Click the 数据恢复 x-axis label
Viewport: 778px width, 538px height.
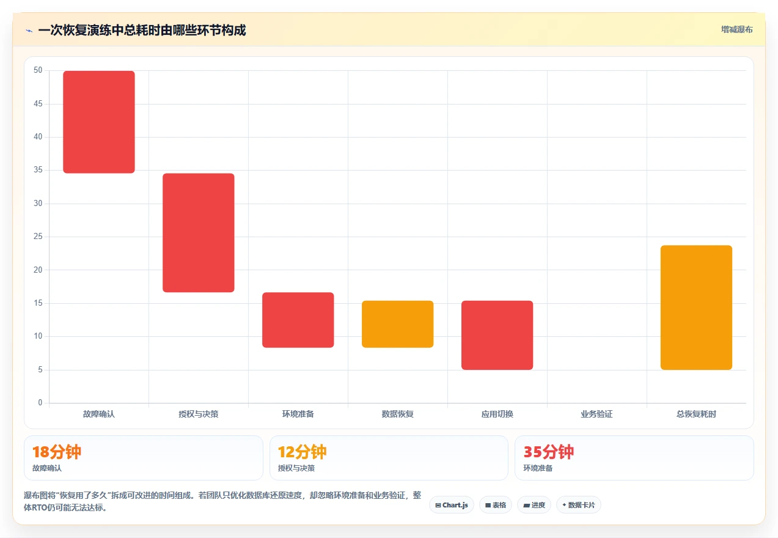click(398, 414)
